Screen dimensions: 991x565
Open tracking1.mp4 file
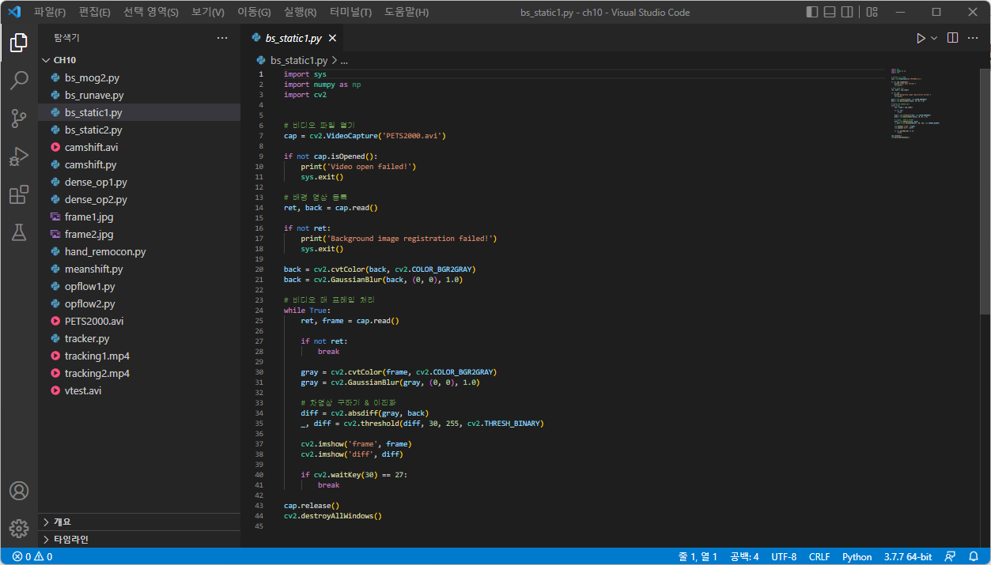coord(139,356)
